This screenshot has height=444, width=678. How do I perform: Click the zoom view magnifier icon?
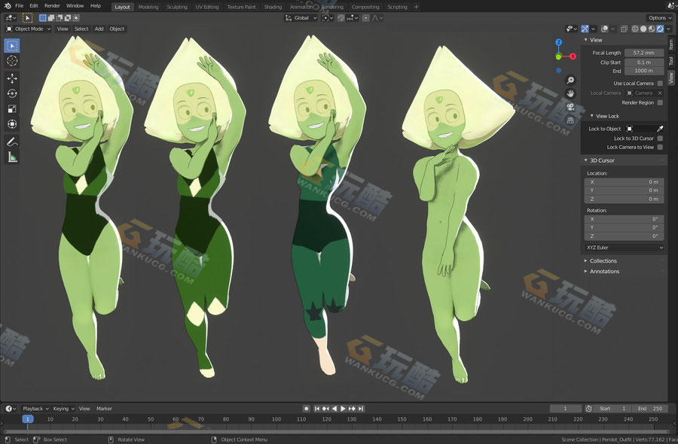pyautogui.click(x=570, y=80)
